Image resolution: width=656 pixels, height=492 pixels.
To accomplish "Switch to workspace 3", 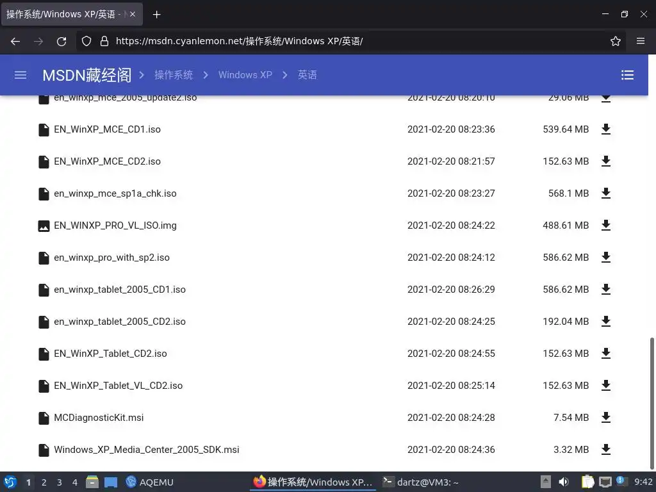I will point(60,482).
